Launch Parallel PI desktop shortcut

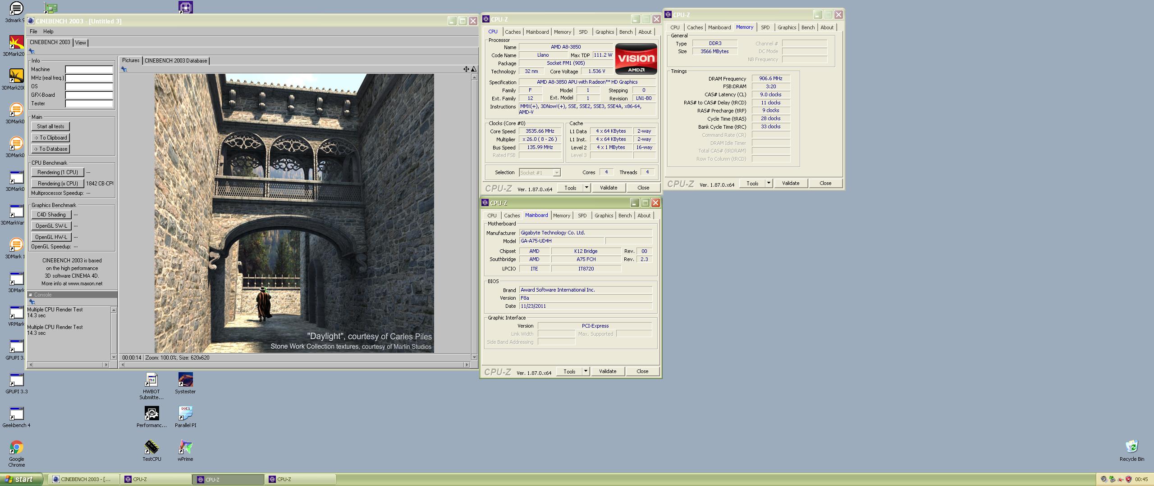pos(185,414)
